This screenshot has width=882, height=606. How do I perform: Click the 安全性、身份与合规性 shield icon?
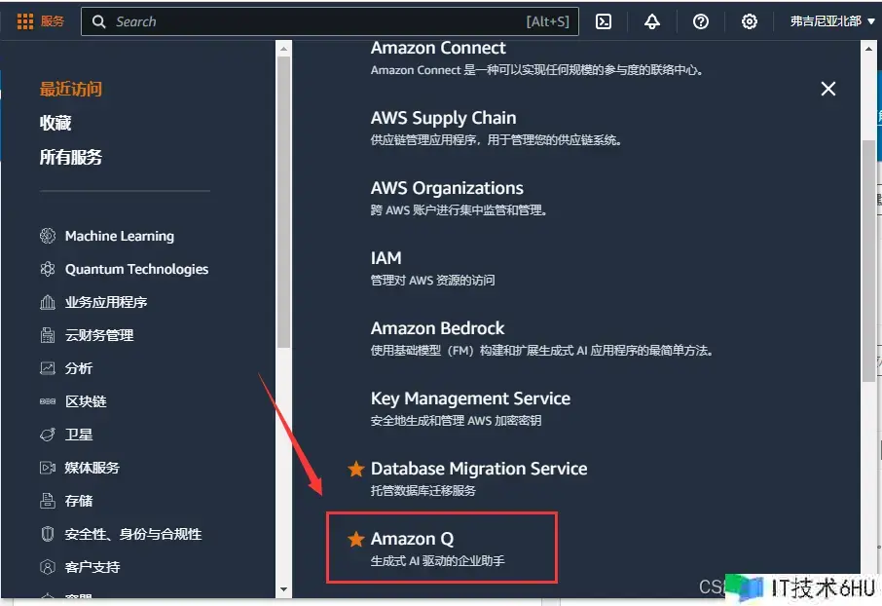(x=48, y=534)
